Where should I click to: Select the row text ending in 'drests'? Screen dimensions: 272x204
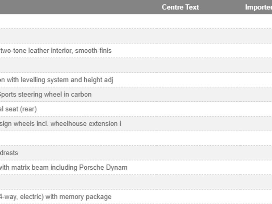point(9,153)
